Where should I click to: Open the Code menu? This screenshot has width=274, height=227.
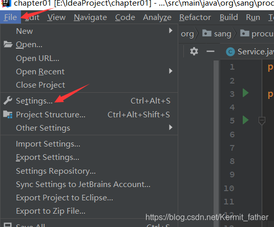click(125, 17)
